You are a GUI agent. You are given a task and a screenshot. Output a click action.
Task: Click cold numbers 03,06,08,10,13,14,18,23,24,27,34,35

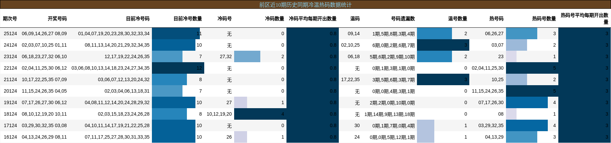point(110,68)
